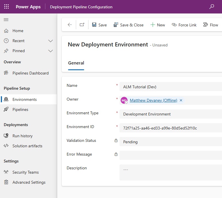Click the Validation Status lock icon
Image resolution: width=222 pixels, height=198 pixels.
pyautogui.click(x=116, y=140)
